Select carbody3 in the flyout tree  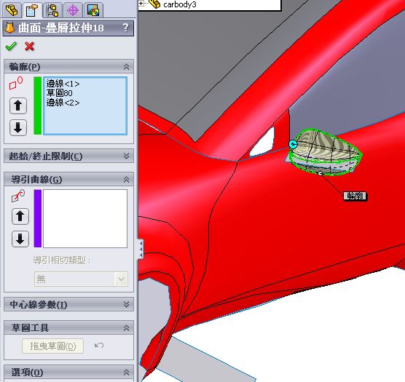[180, 4]
